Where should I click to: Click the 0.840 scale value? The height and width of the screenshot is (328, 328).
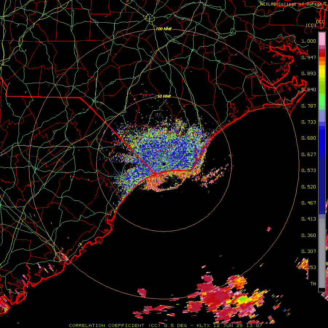pyautogui.click(x=309, y=90)
